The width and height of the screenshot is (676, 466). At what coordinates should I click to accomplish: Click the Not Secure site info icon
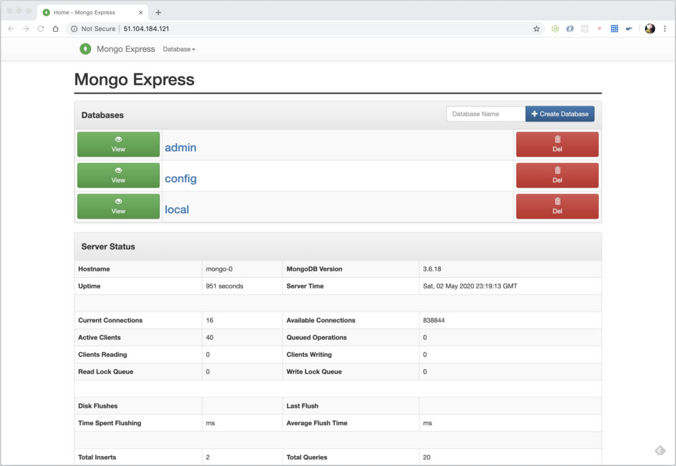74,29
